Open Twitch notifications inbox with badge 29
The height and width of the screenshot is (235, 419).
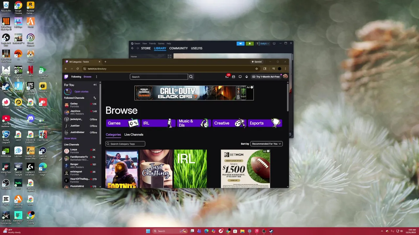227,76
